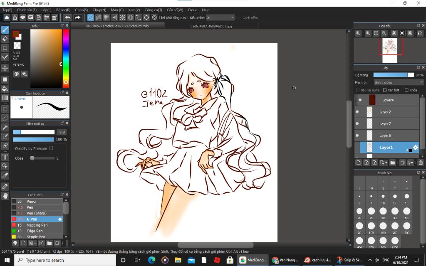Screen dimensions: 426x266
Task: Flip the view in the navigator
Action: pos(420,33)
